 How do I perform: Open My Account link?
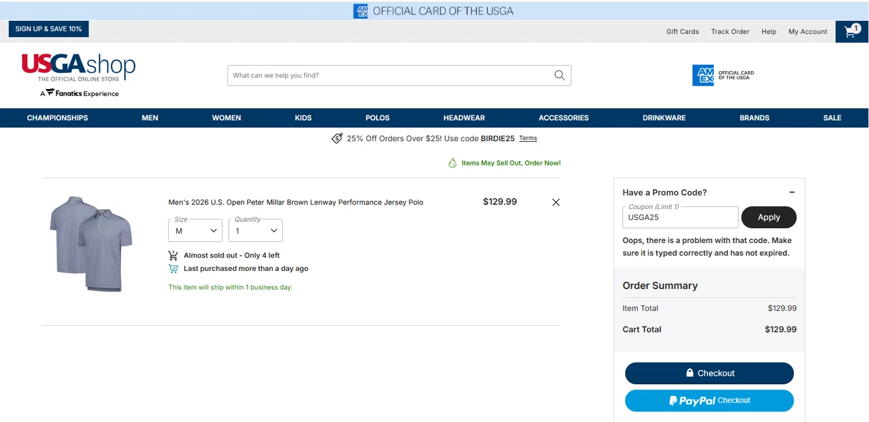tap(808, 32)
